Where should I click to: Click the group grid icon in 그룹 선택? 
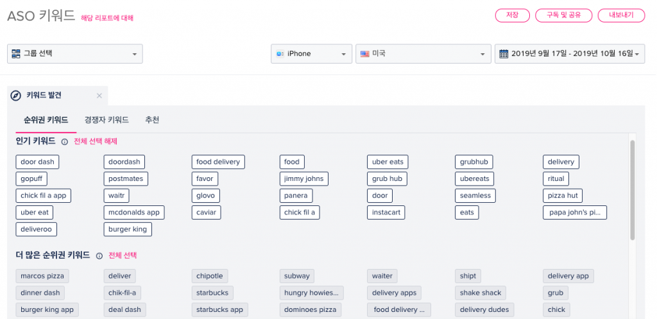click(16, 54)
